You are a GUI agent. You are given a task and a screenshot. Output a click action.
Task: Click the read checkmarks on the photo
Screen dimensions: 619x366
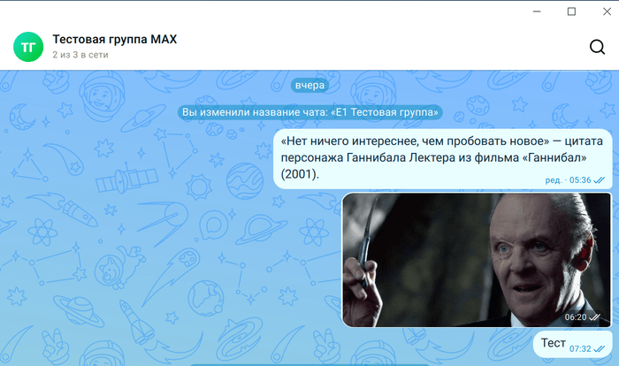pyautogui.click(x=594, y=317)
